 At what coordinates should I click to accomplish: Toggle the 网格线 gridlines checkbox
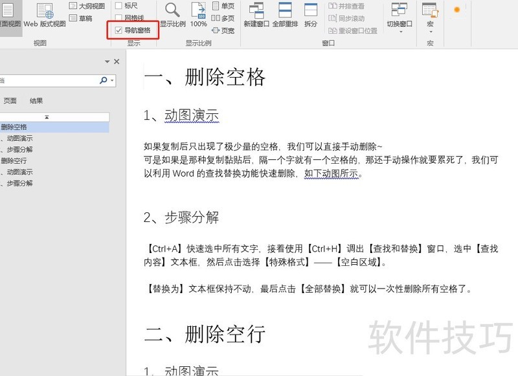pyautogui.click(x=118, y=18)
